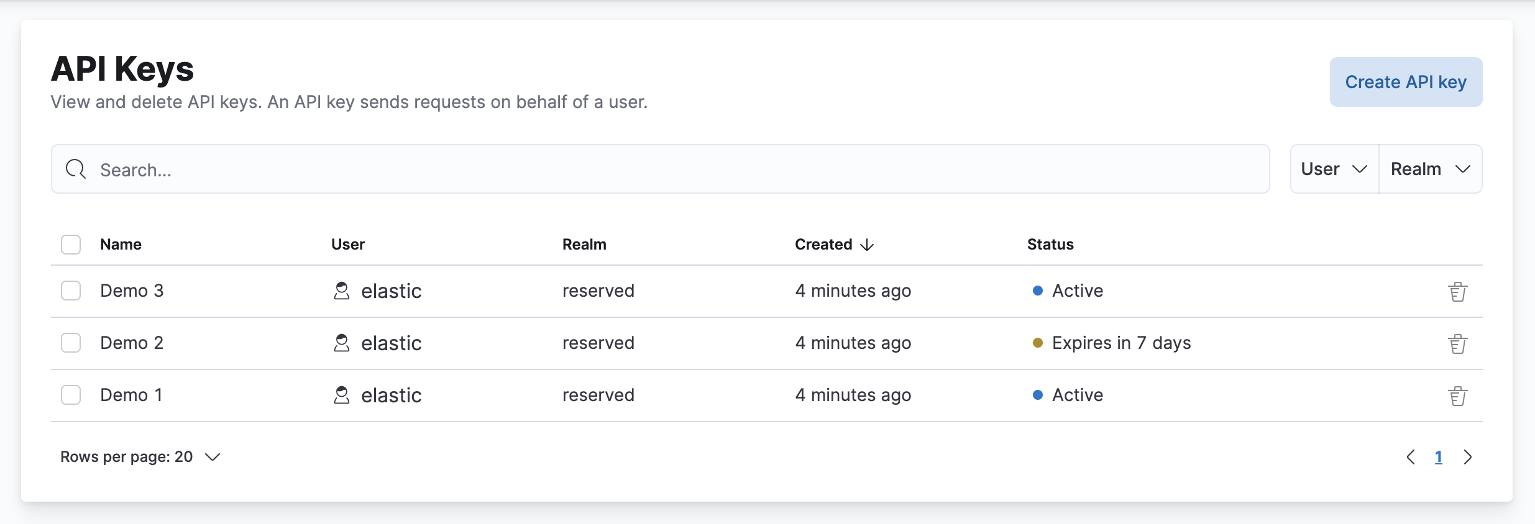Click the user icon in the Demo 2 row
The width and height of the screenshot is (1535, 524).
coord(342,343)
